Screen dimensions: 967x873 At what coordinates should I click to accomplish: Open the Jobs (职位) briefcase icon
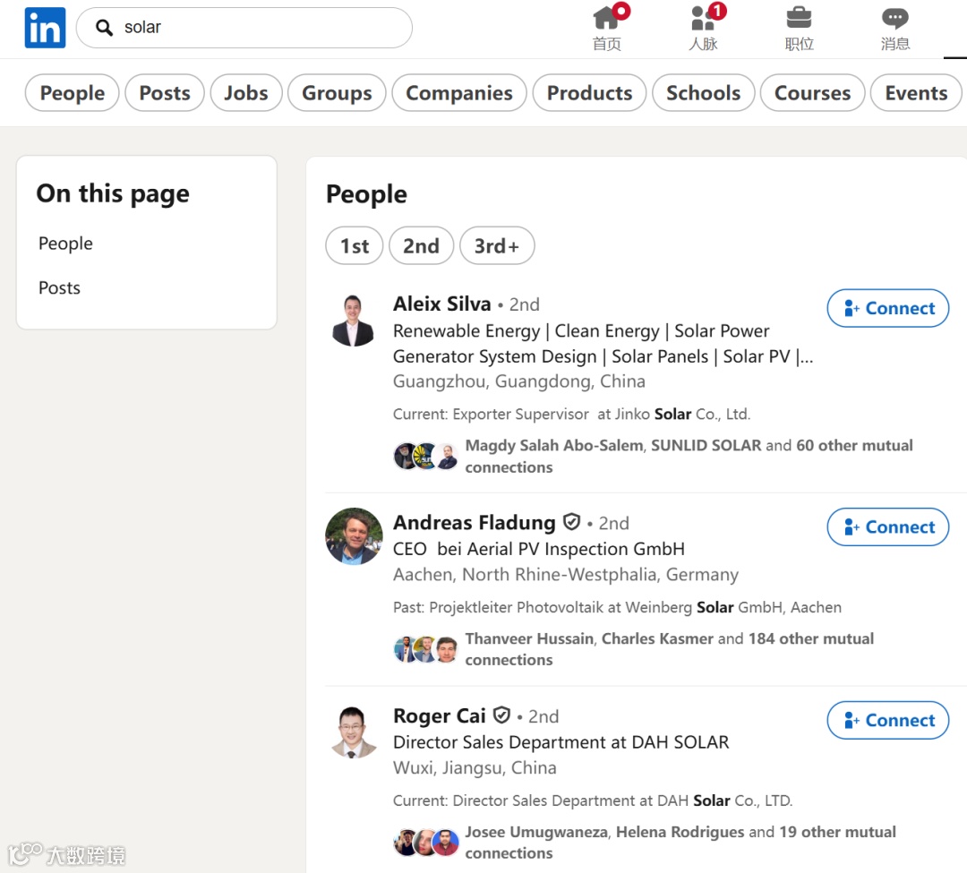point(800,28)
